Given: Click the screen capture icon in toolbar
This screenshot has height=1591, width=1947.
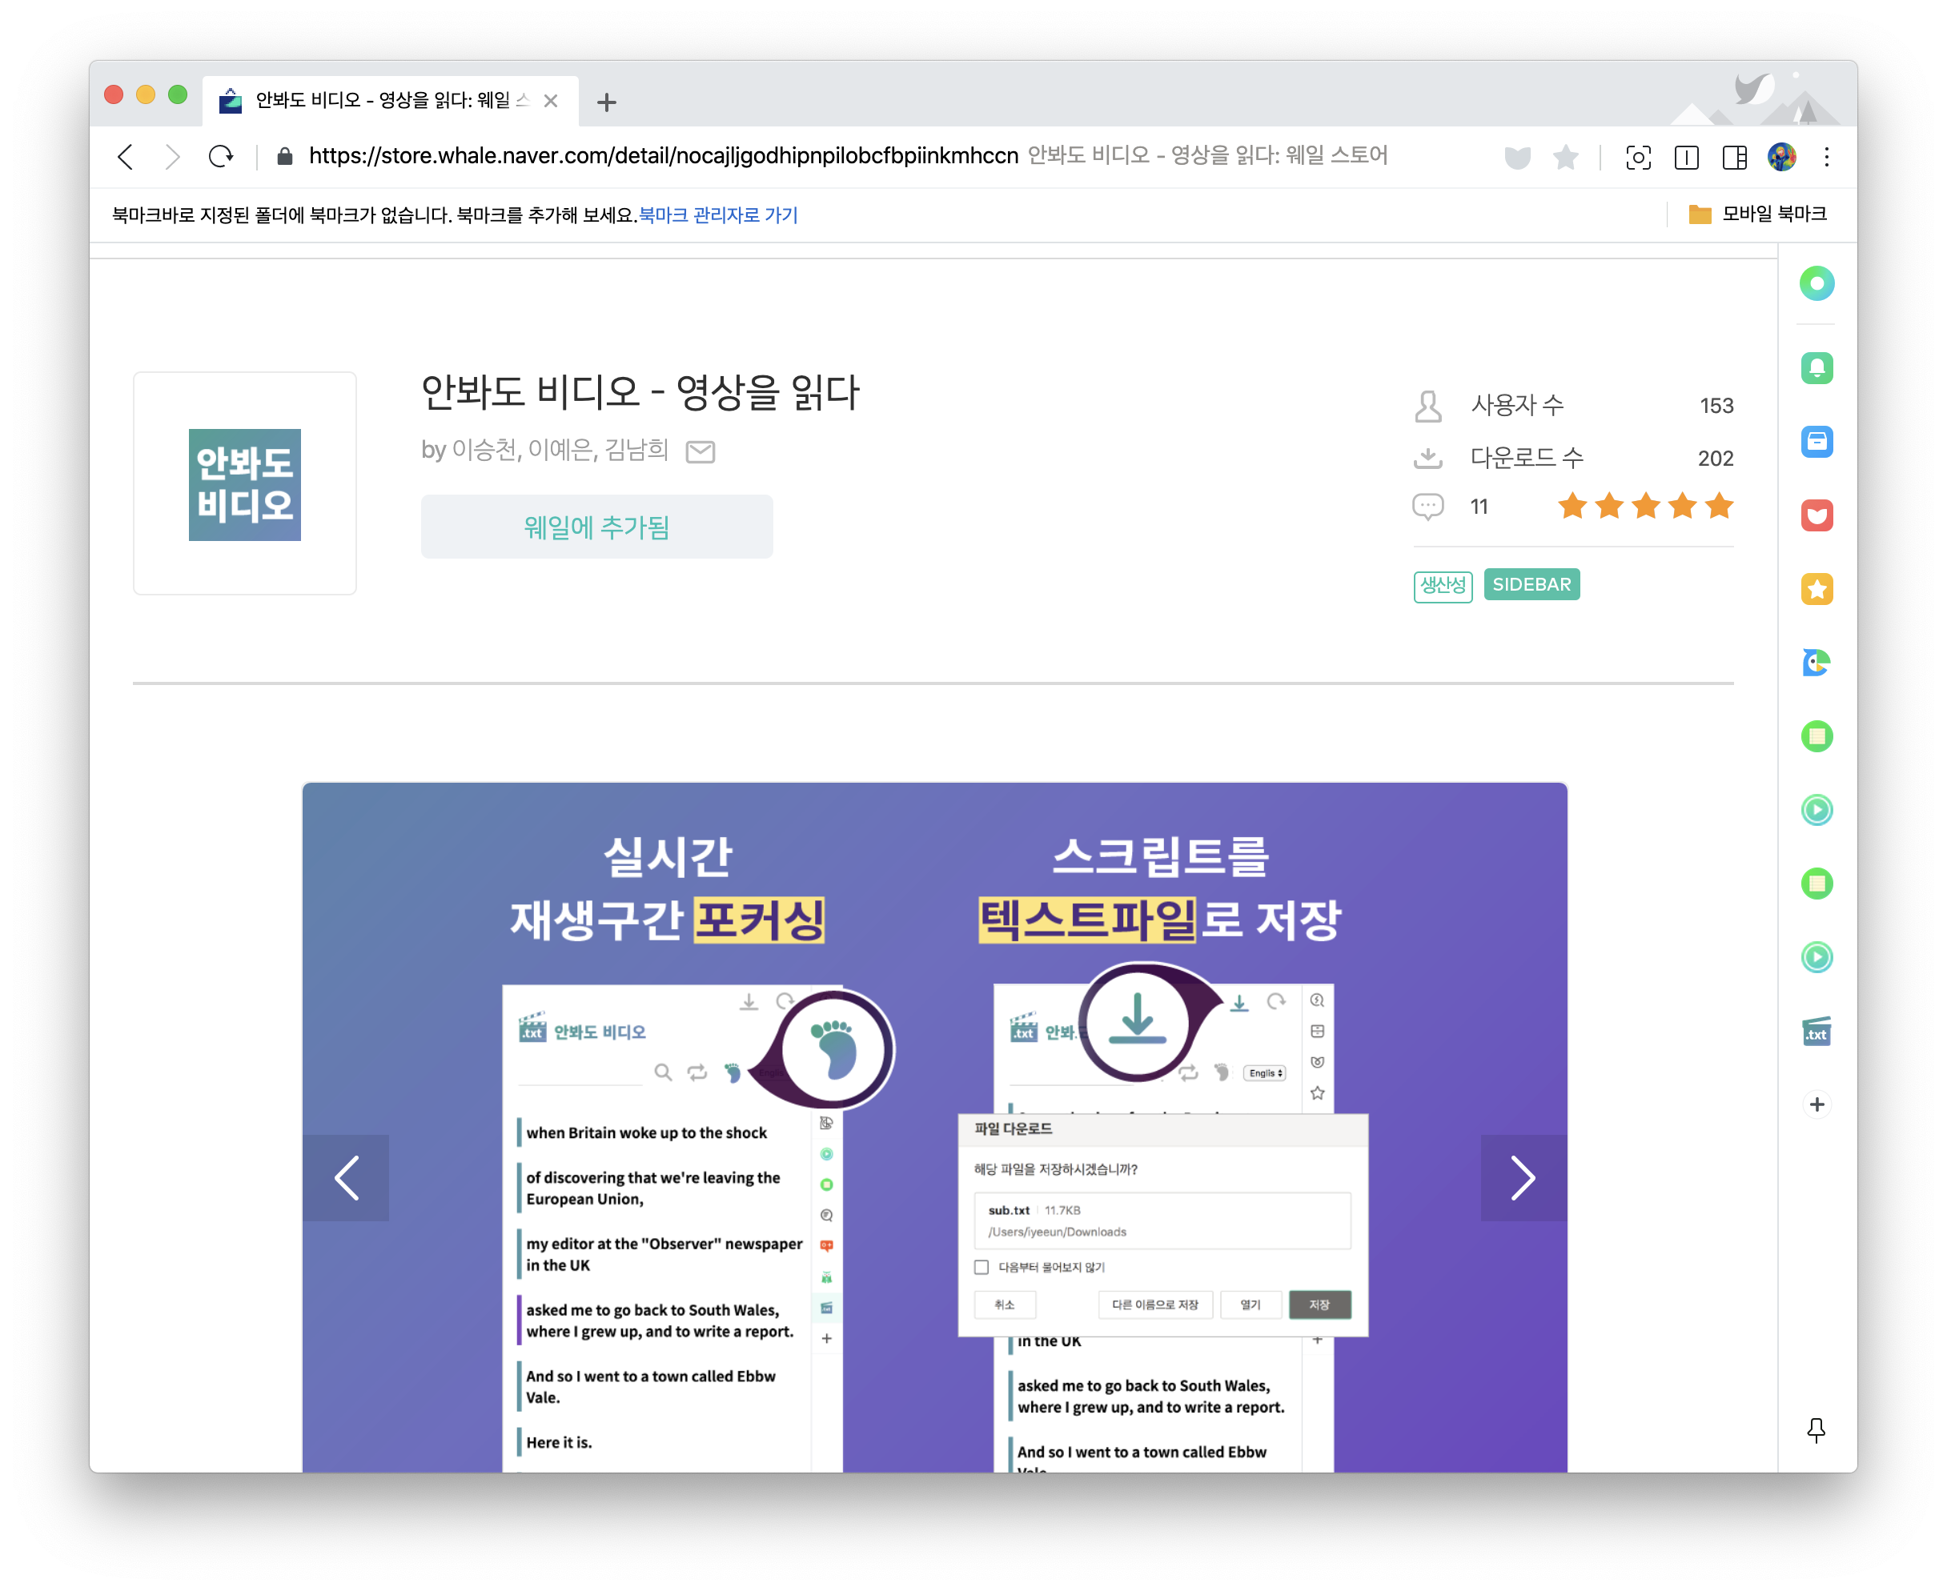Looking at the screenshot, I should [1638, 158].
